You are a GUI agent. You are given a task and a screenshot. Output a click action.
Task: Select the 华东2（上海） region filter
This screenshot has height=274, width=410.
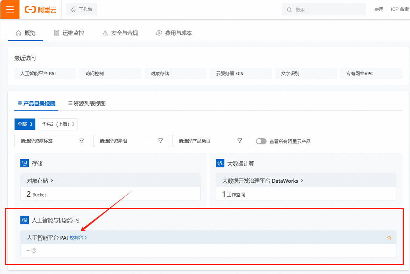(58, 124)
